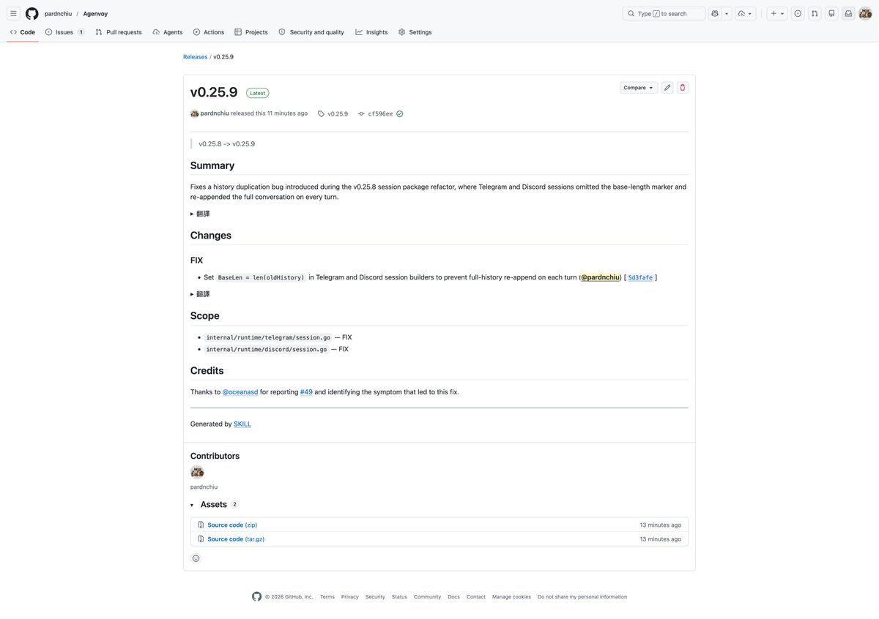Switch to the Actions tab
The width and height of the screenshot is (879, 619).
[209, 32]
